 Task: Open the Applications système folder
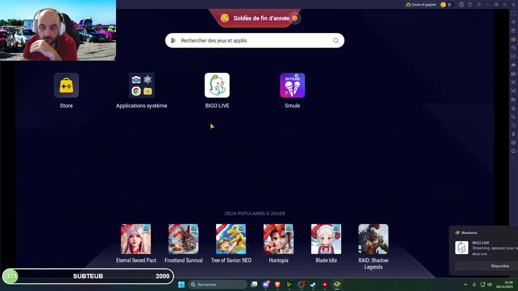pyautogui.click(x=142, y=85)
